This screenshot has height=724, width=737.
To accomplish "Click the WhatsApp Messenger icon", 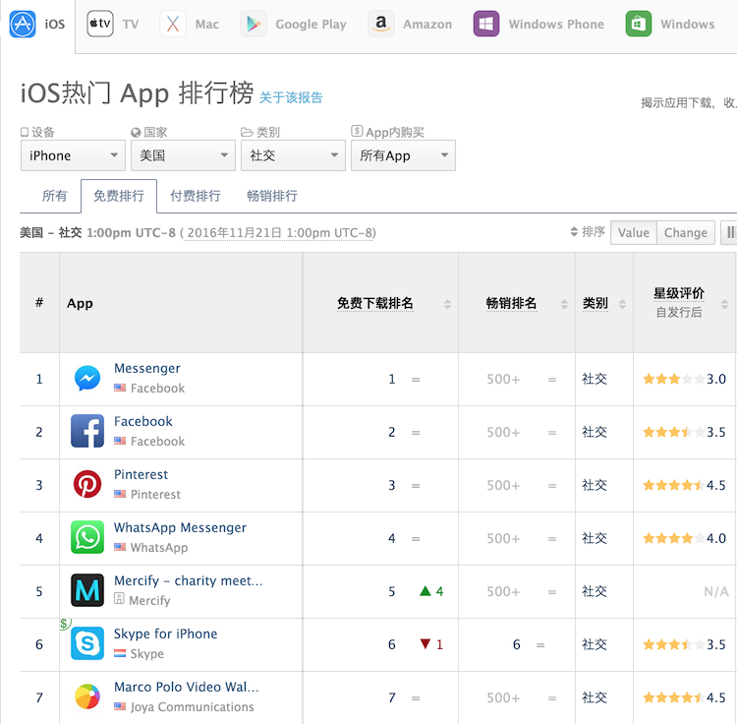I will click(87, 538).
